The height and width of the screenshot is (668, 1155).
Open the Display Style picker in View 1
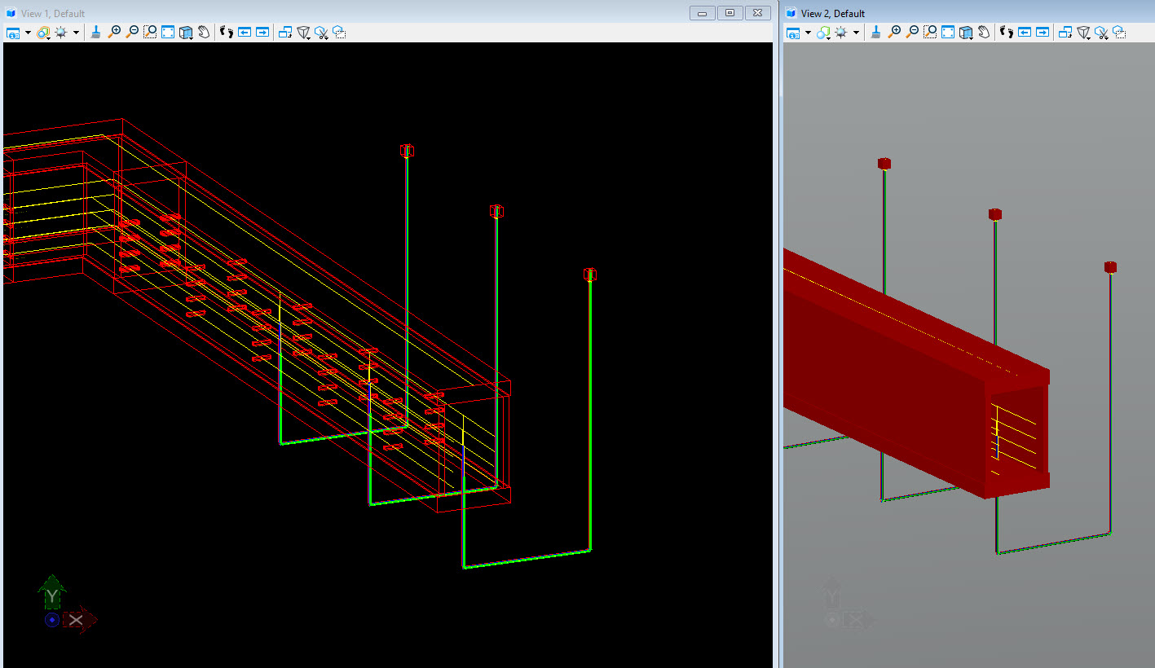pos(44,33)
